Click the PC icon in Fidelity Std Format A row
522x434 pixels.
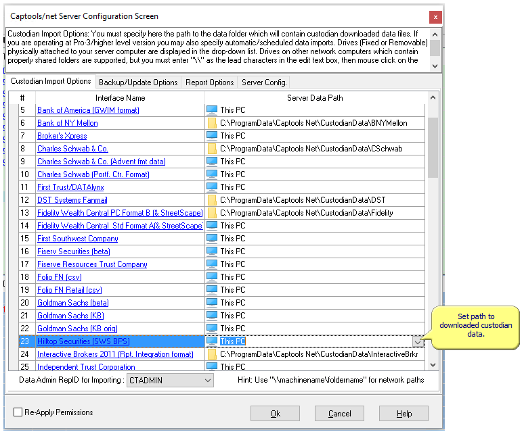(212, 226)
